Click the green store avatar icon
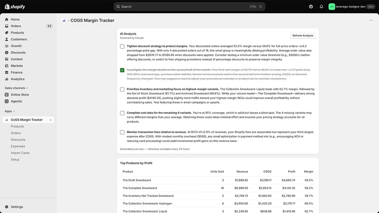Screen dimensions: 379x213 coord(332,7)
